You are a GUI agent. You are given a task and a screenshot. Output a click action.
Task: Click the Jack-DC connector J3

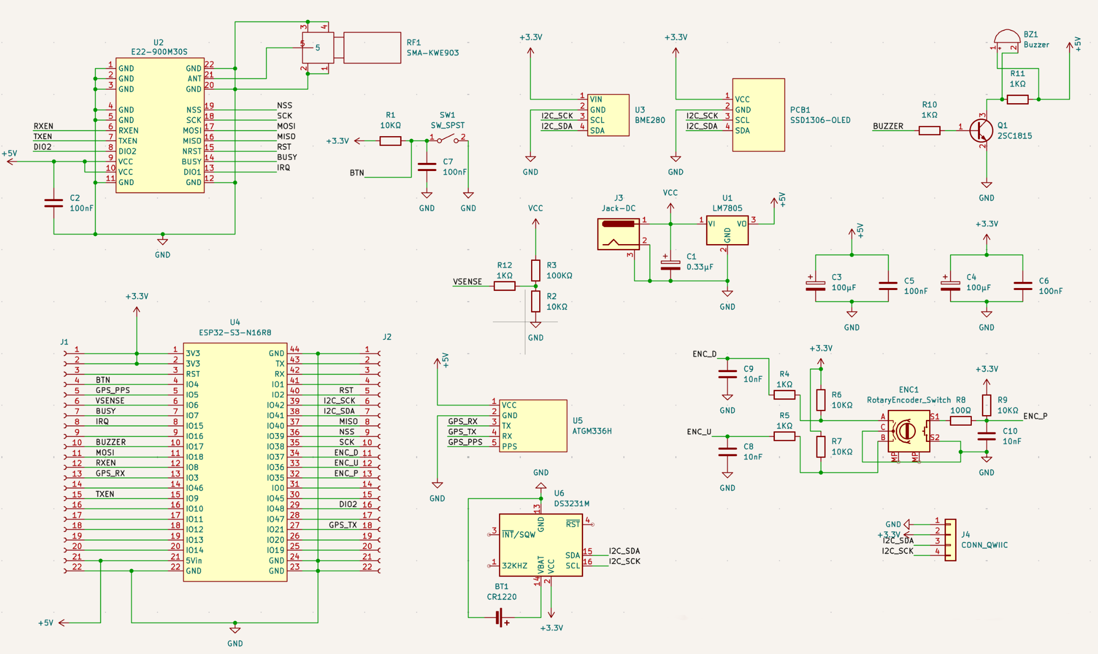618,233
